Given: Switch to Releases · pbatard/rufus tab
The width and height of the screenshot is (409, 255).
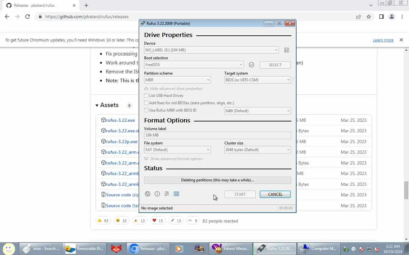Looking at the screenshot, I should tap(40, 5).
